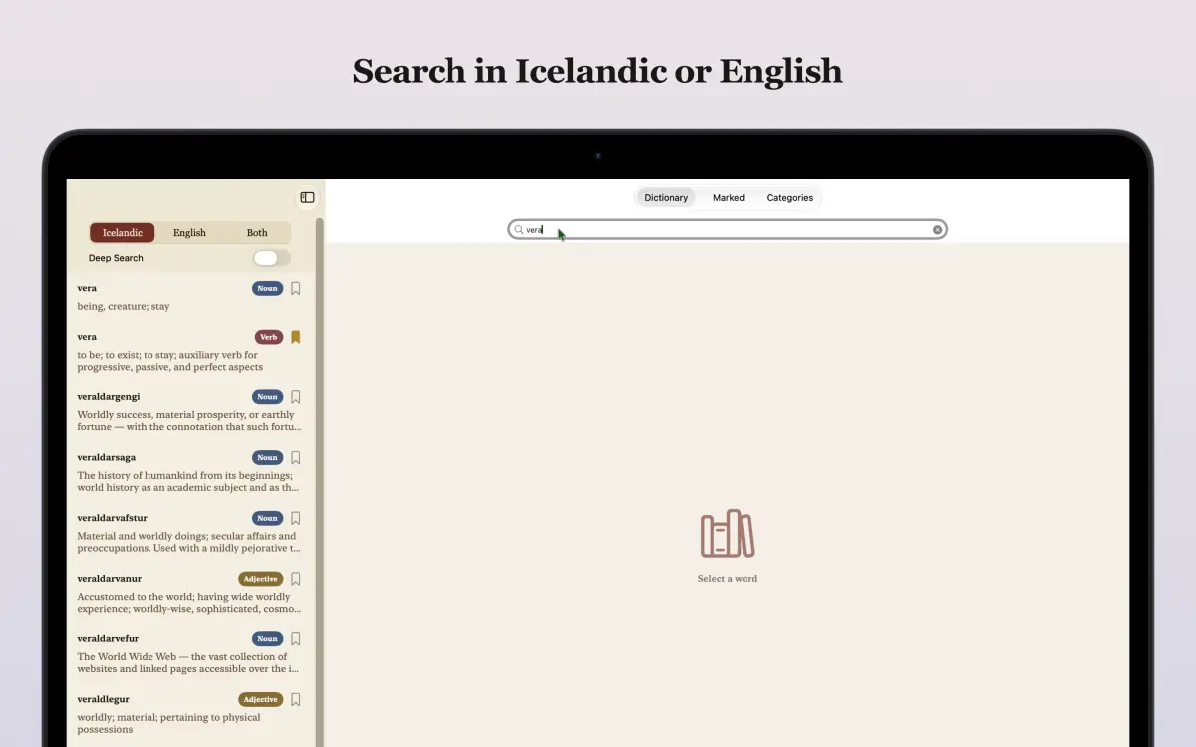Switch to the Marked tab
The width and height of the screenshot is (1196, 747).
[x=729, y=198]
